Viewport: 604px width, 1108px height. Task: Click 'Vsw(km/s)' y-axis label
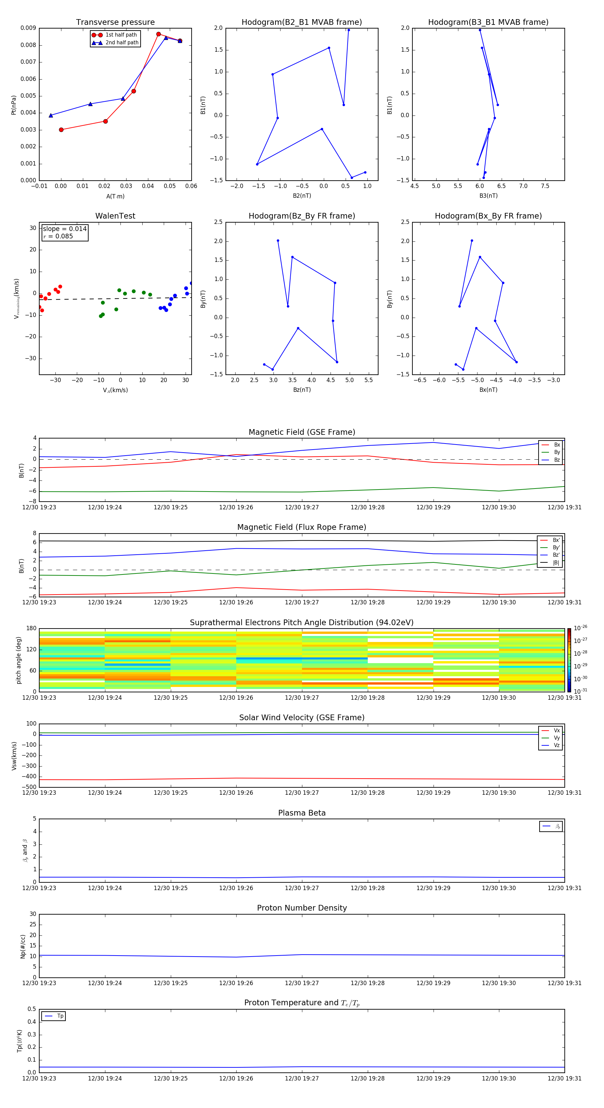tap(14, 755)
